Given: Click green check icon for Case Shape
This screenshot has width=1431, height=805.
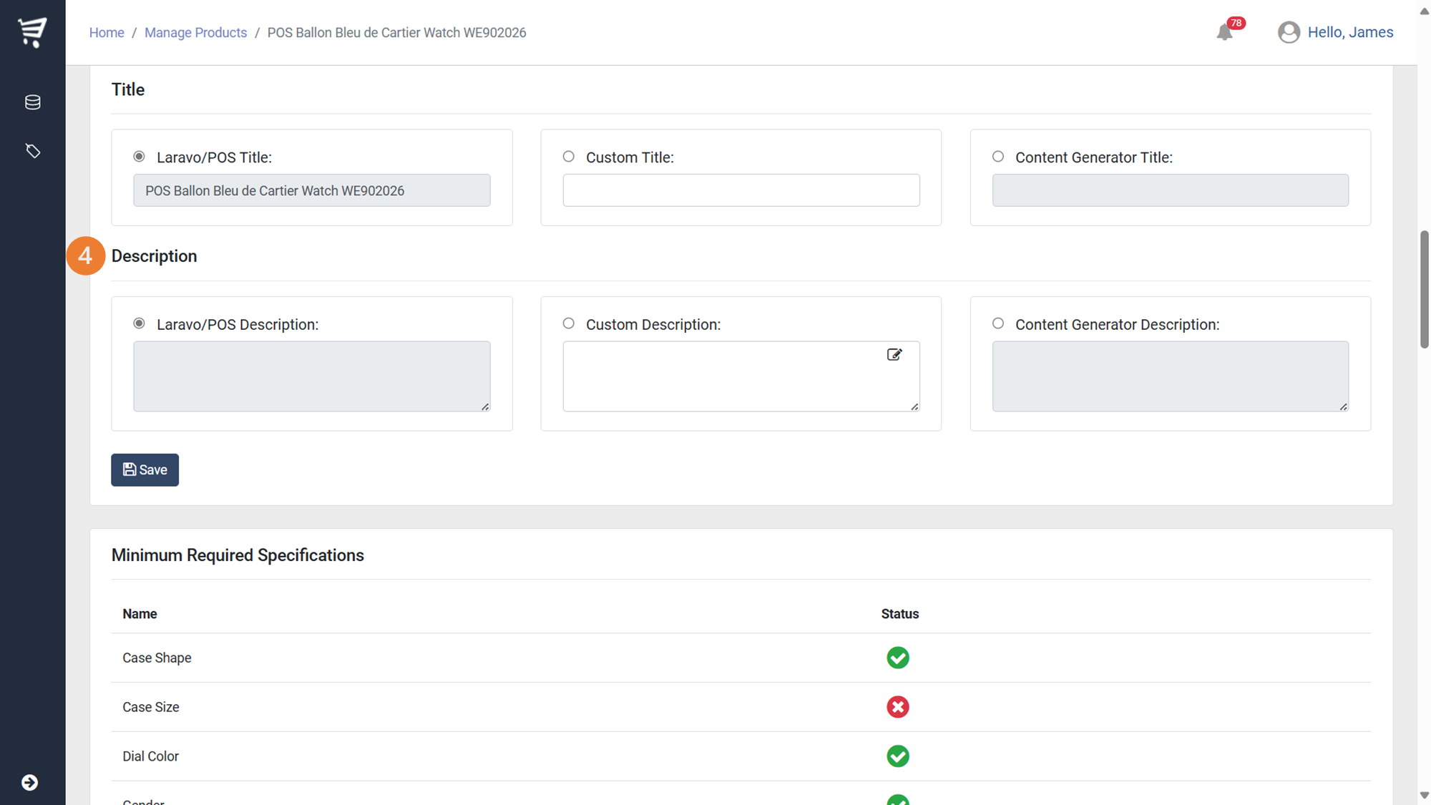Looking at the screenshot, I should [x=897, y=658].
